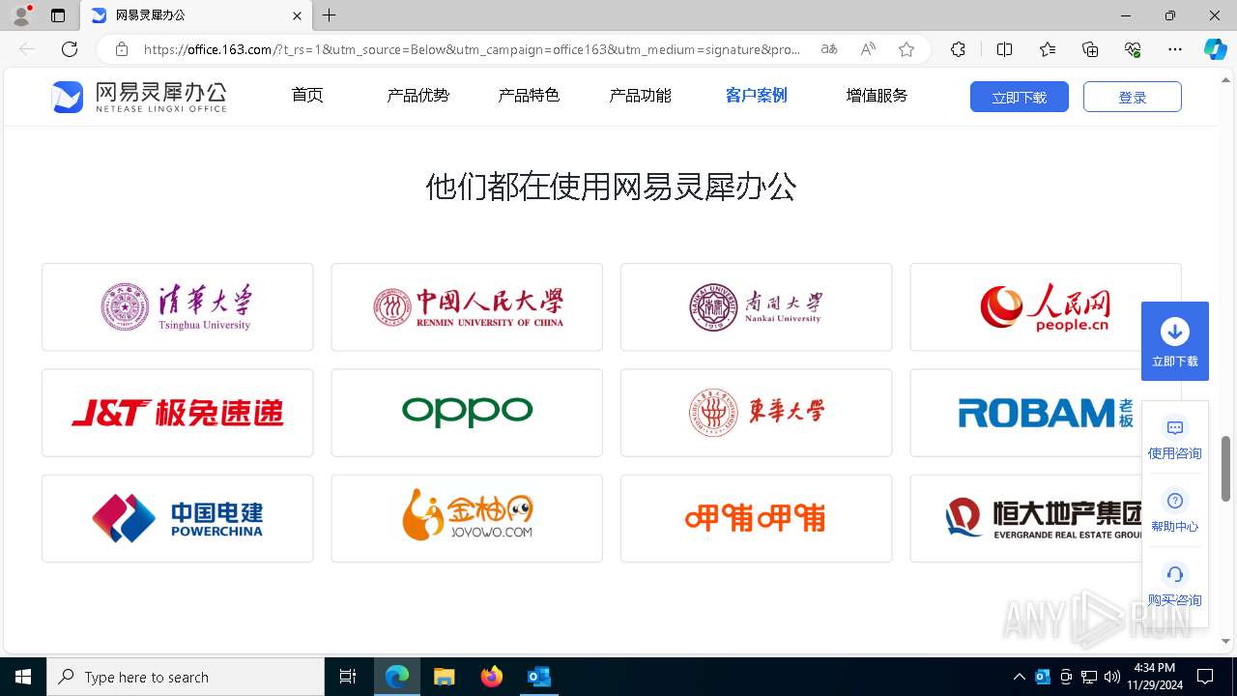Click the J&T 极兔速递 logo card
1237x696 pixels.
(x=178, y=413)
